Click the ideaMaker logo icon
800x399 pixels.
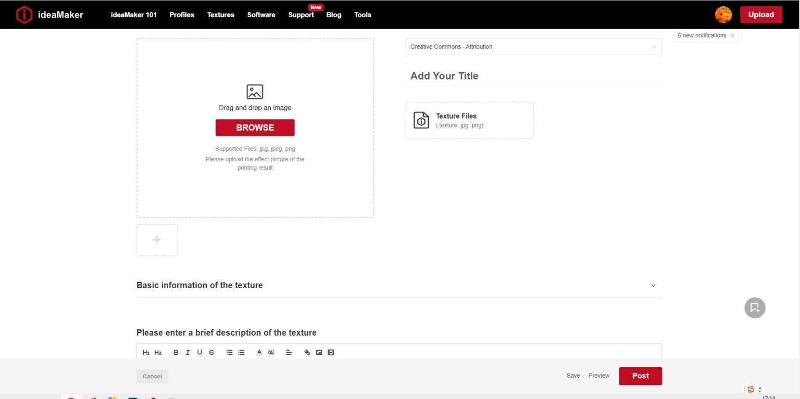24,15
